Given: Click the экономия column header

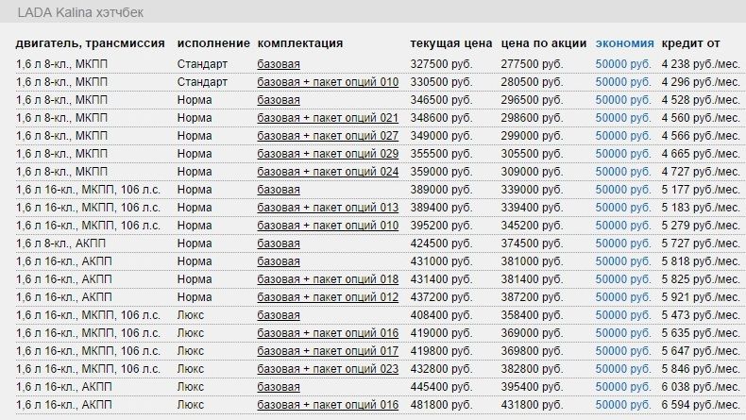Looking at the screenshot, I should click(624, 43).
